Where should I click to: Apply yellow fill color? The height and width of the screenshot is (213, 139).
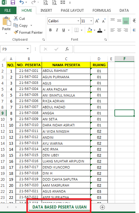pyautogui.click(x=90, y=30)
